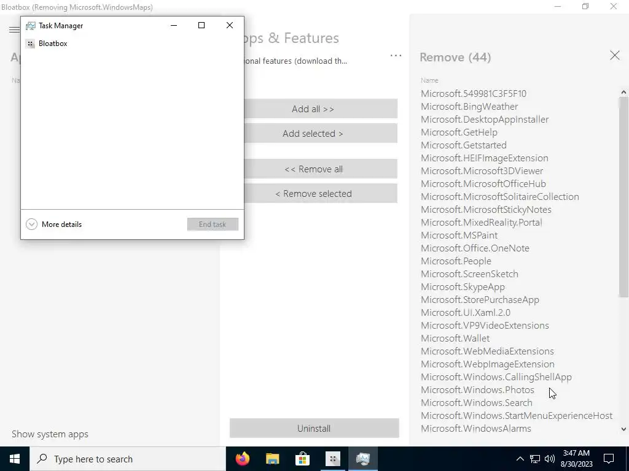Select Microsoft.WindowsAlarms entry
Viewport: 629px width, 471px height.
tap(476, 429)
